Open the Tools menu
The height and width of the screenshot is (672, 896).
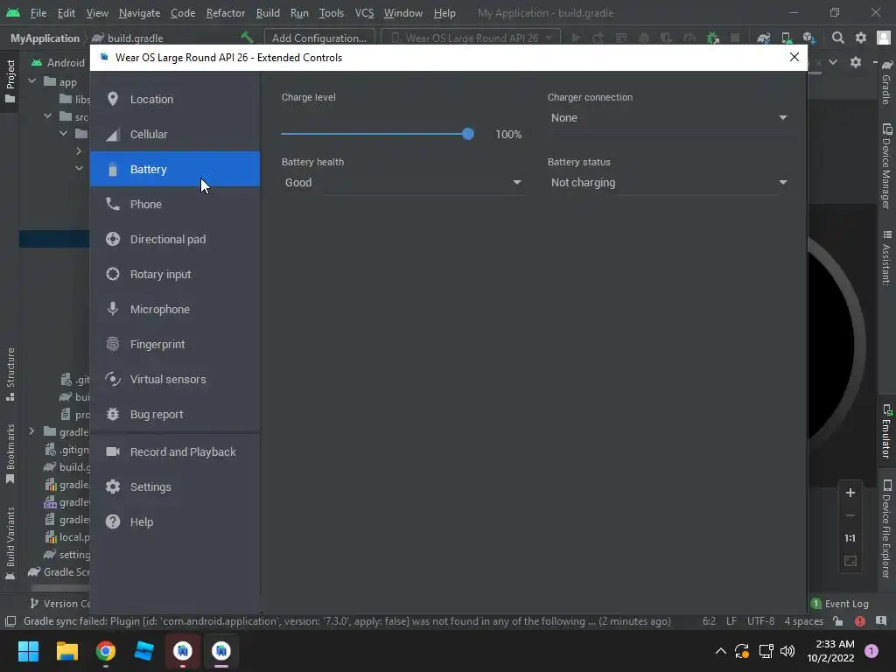coord(332,12)
